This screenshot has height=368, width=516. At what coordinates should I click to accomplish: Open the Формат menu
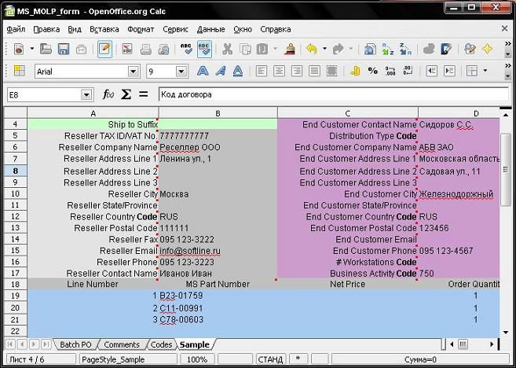[x=141, y=29]
